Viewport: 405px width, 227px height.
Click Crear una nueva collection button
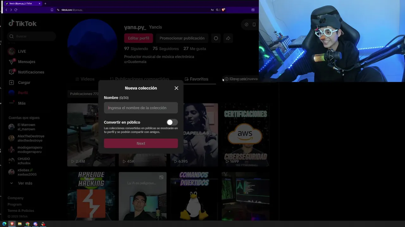[241, 79]
